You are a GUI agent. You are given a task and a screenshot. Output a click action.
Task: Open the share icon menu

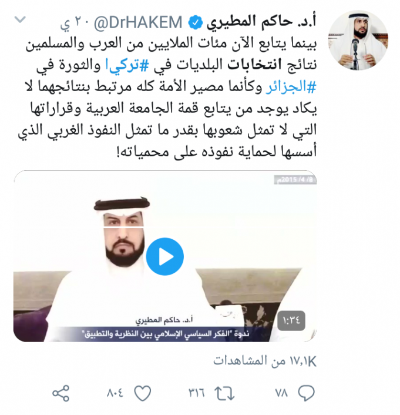click(61, 393)
